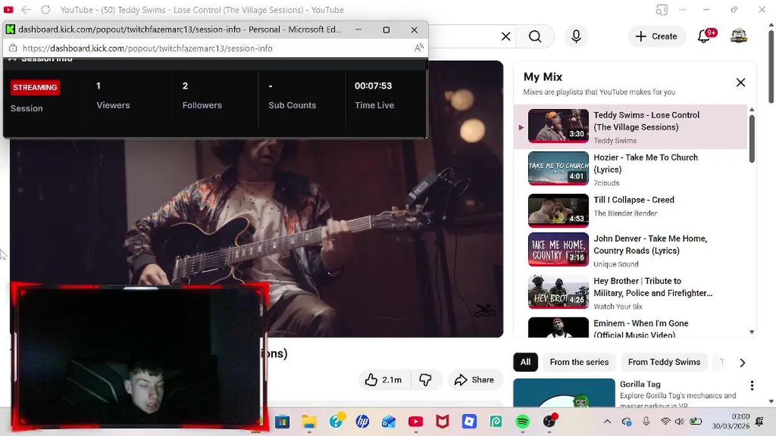The width and height of the screenshot is (776, 436).
Task: Open Hey Brother Tribute video title
Action: 653,287
